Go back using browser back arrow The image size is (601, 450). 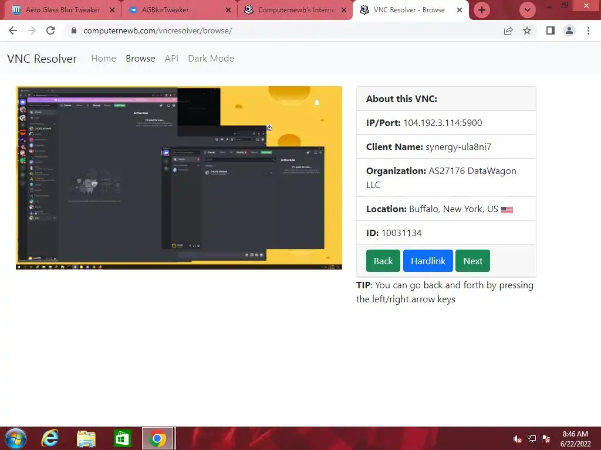pos(13,30)
